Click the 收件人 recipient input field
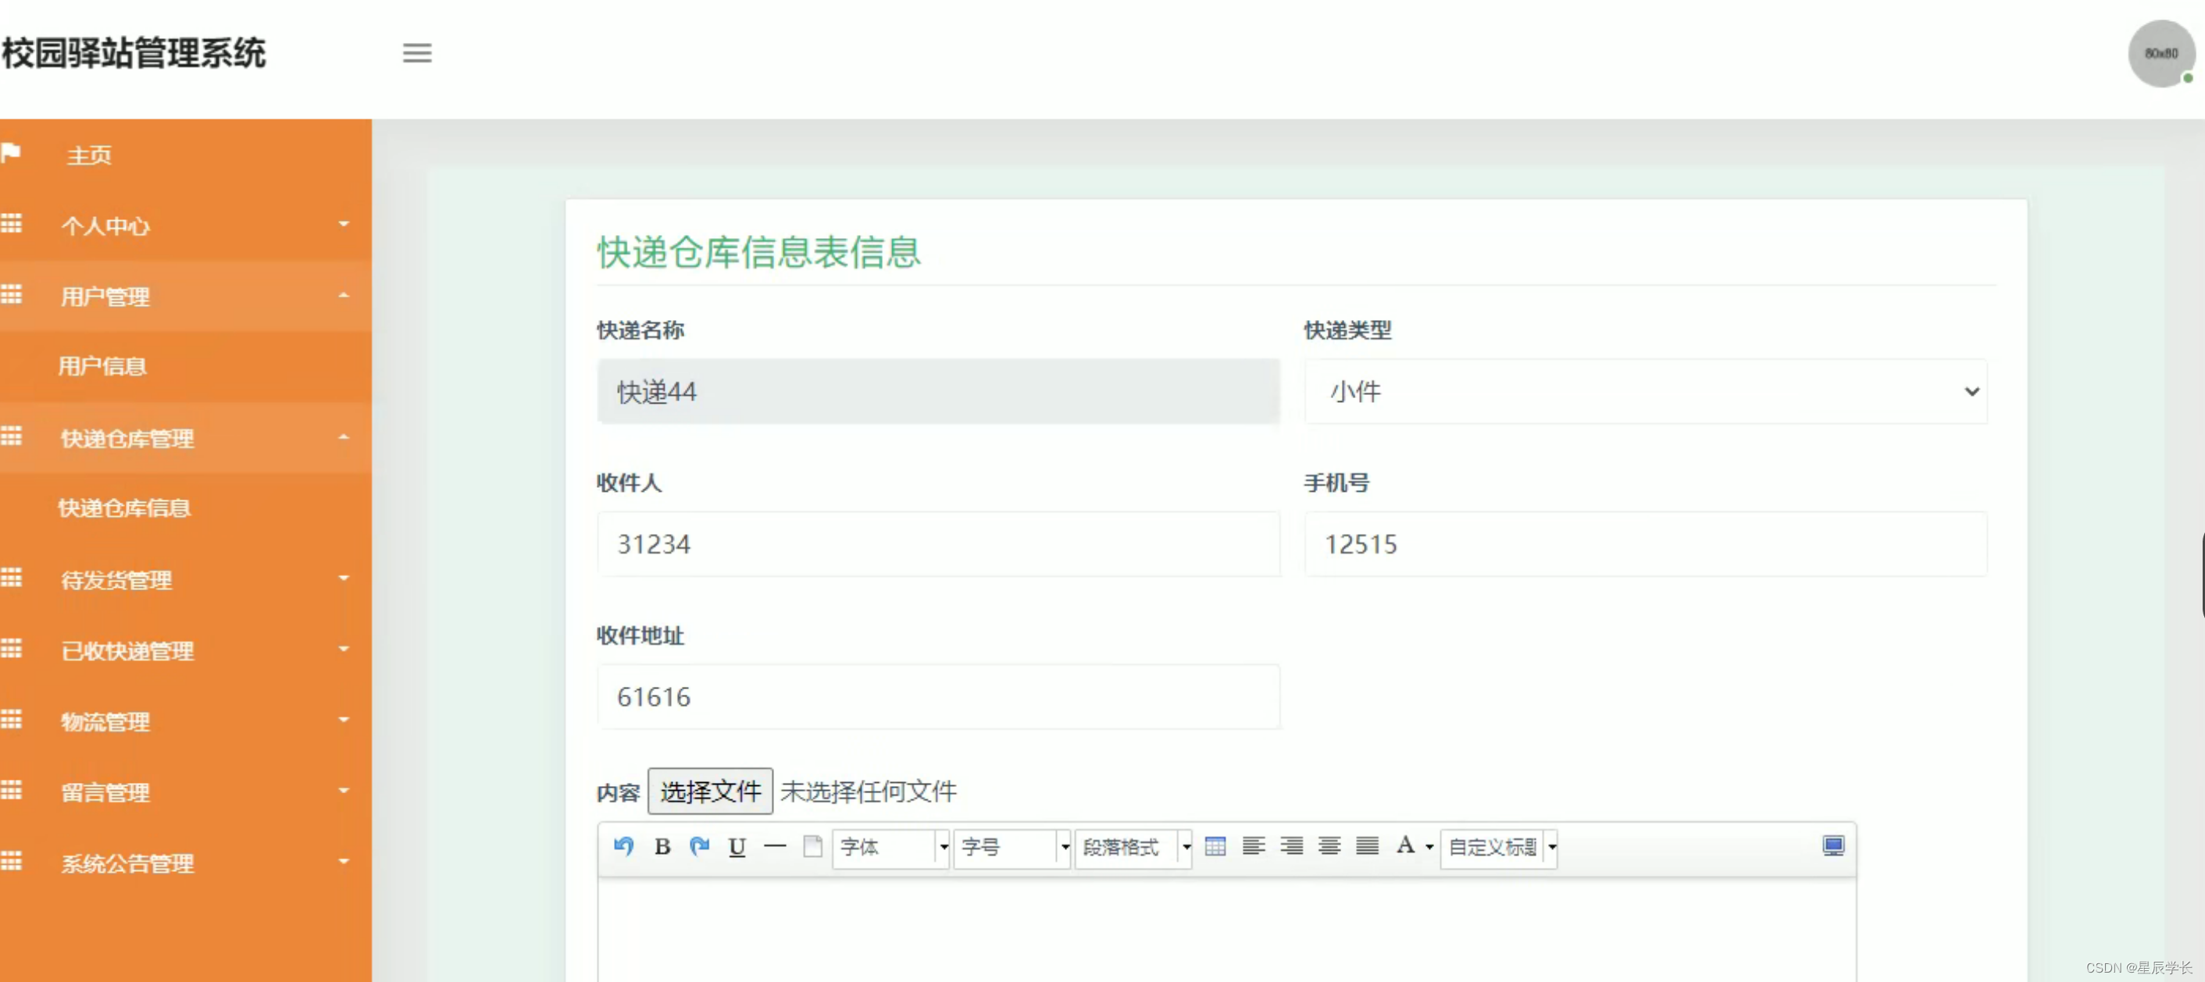 937,544
